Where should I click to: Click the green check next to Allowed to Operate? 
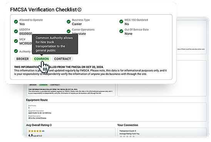16,22
